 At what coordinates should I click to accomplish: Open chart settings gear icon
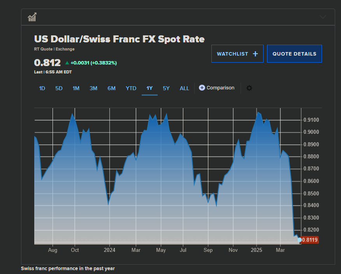coord(249,88)
